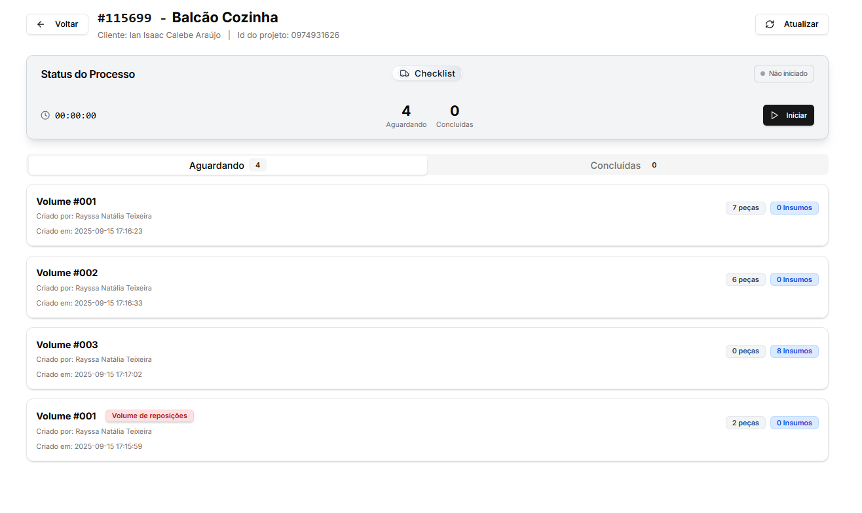Image resolution: width=862 pixels, height=513 pixels.
Task: Click the 8 Insumos badge on Volume #003
Action: tap(794, 351)
